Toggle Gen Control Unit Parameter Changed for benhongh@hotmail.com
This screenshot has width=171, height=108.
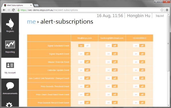[111, 78]
